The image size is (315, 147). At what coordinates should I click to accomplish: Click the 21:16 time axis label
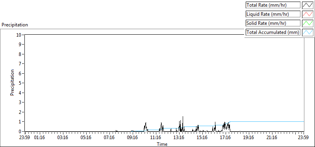point(272,138)
